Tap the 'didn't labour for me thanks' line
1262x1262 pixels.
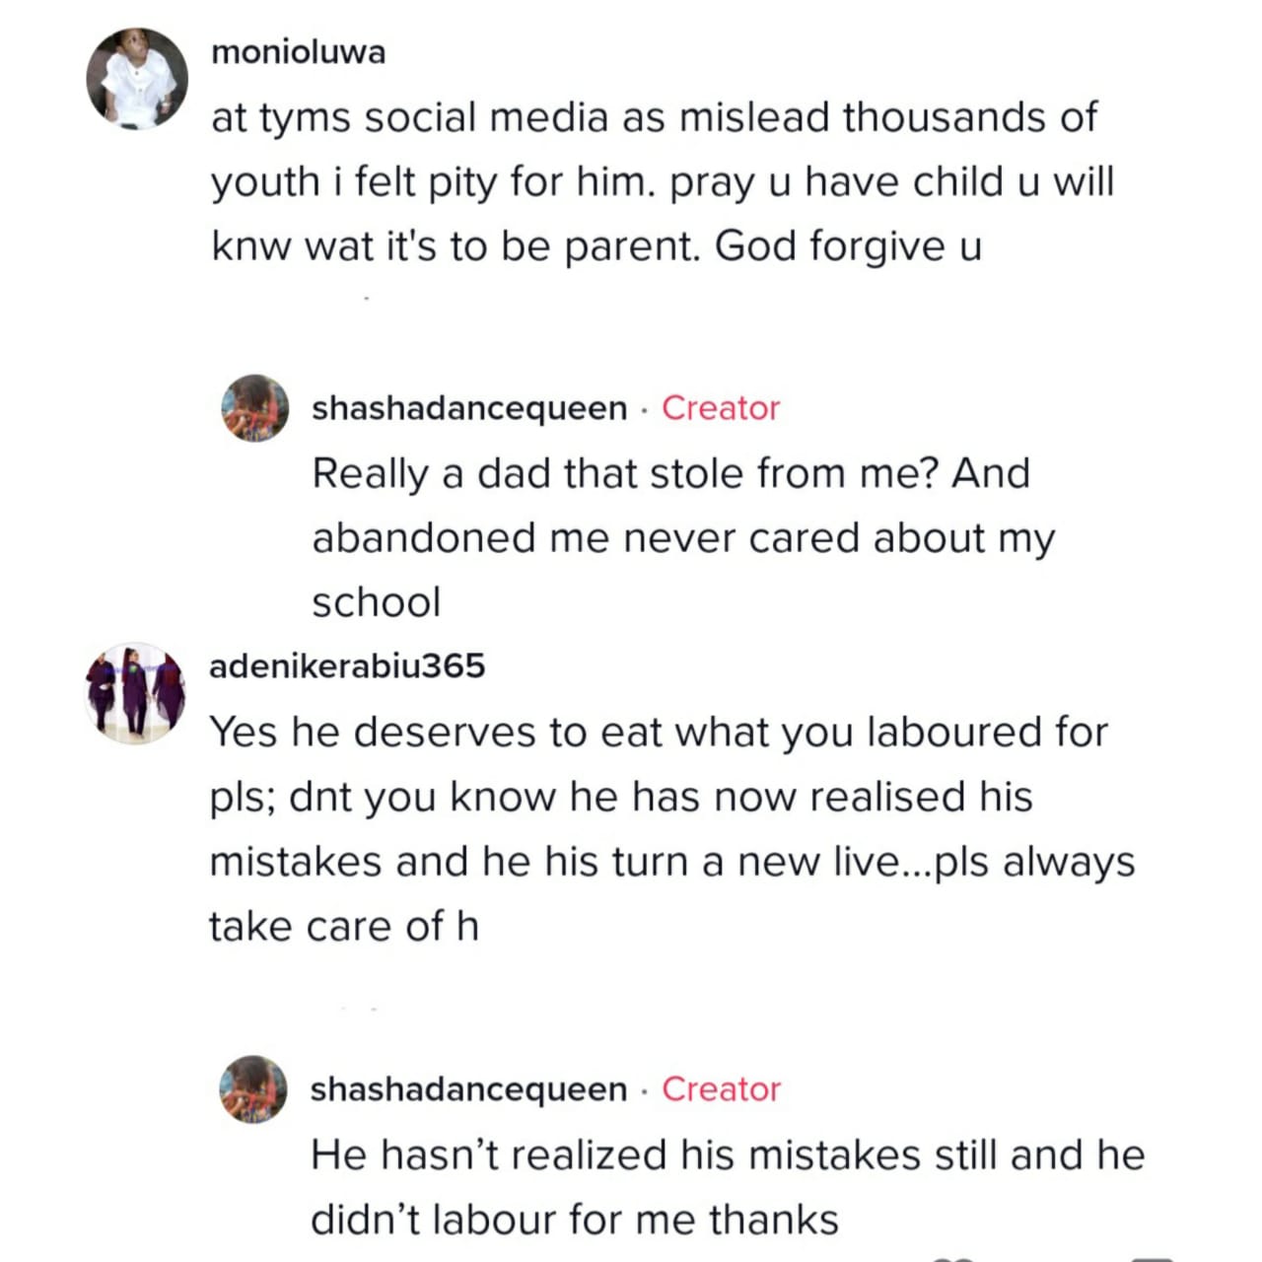click(x=574, y=1221)
